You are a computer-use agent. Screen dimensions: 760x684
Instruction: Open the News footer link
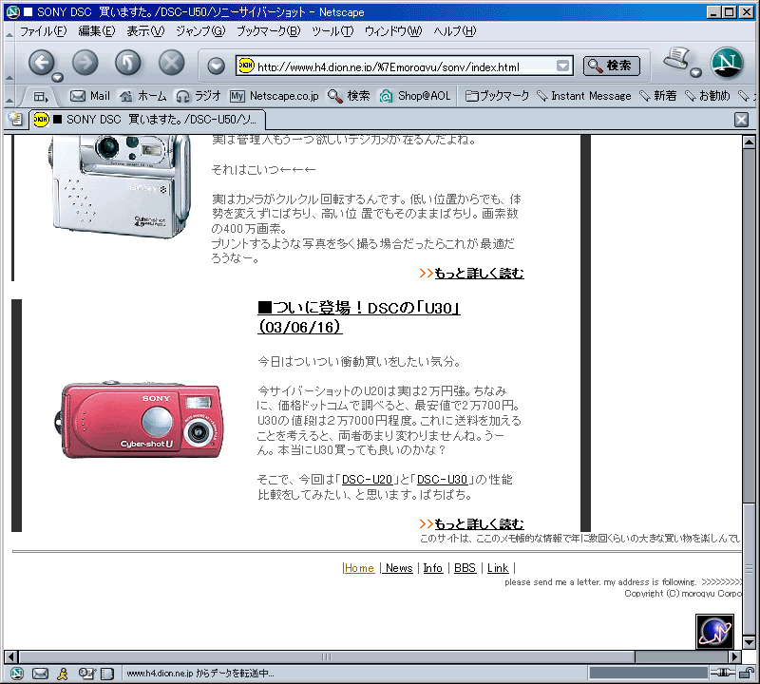[399, 568]
